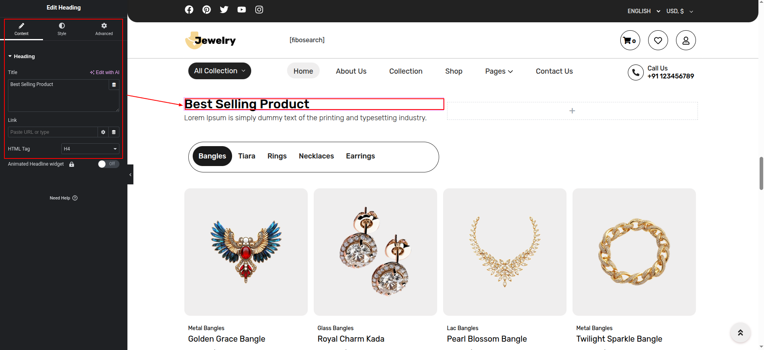
Task: Open the Facebook social icon
Action: tap(189, 10)
